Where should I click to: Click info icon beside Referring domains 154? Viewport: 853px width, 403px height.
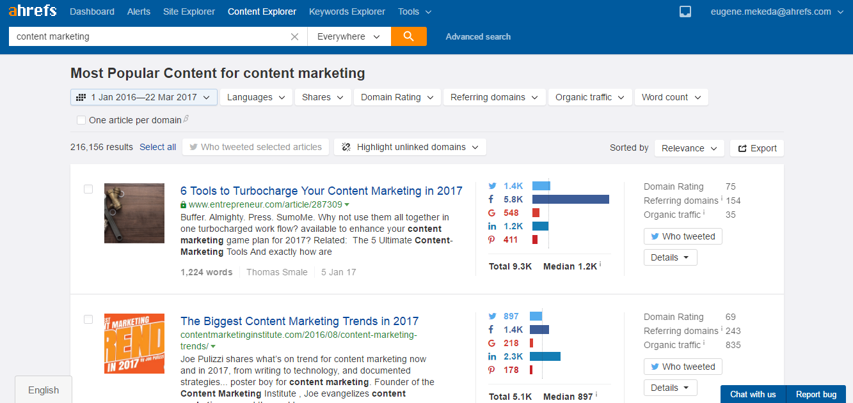pos(722,199)
